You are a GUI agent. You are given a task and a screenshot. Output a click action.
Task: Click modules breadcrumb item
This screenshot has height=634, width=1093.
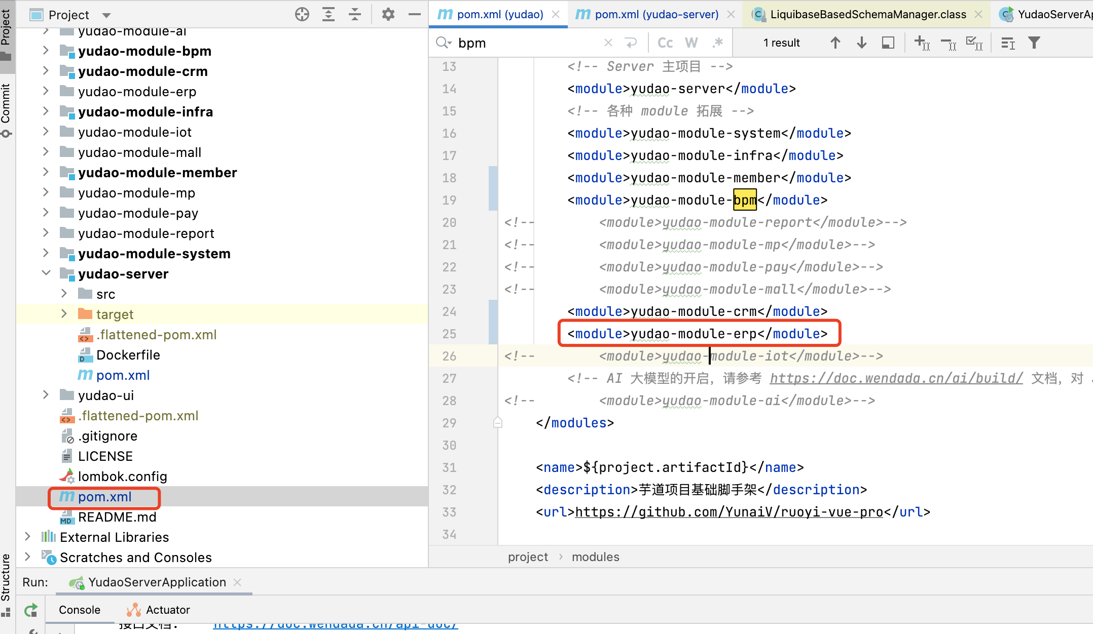click(x=596, y=557)
